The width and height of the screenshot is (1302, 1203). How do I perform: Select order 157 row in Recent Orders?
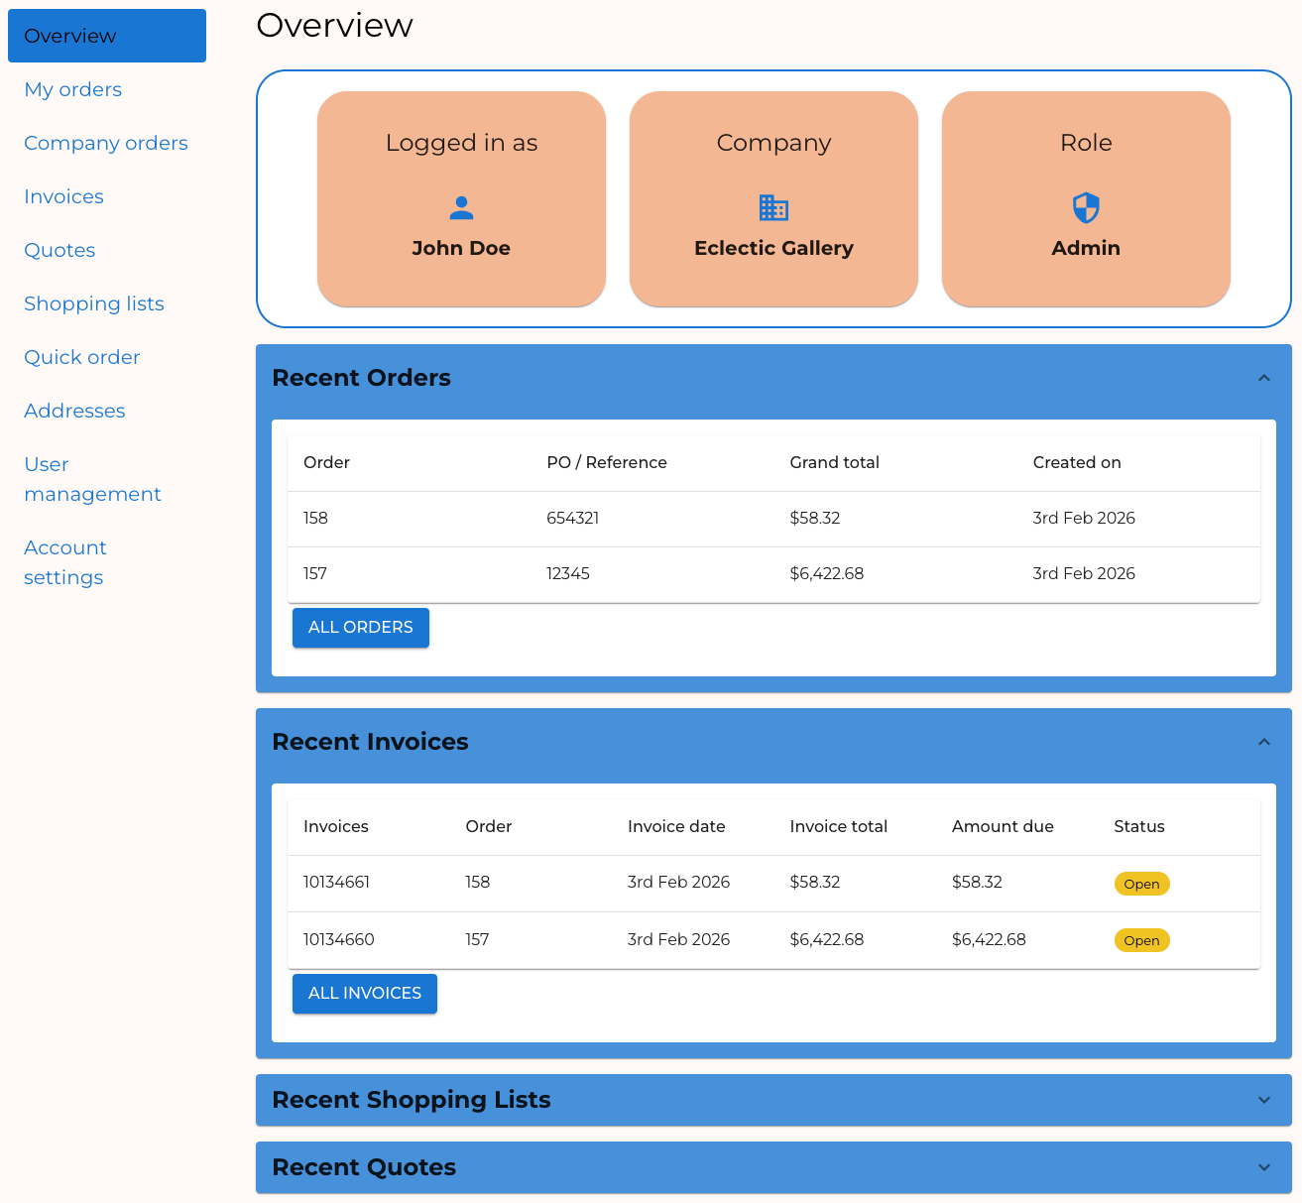[315, 574]
